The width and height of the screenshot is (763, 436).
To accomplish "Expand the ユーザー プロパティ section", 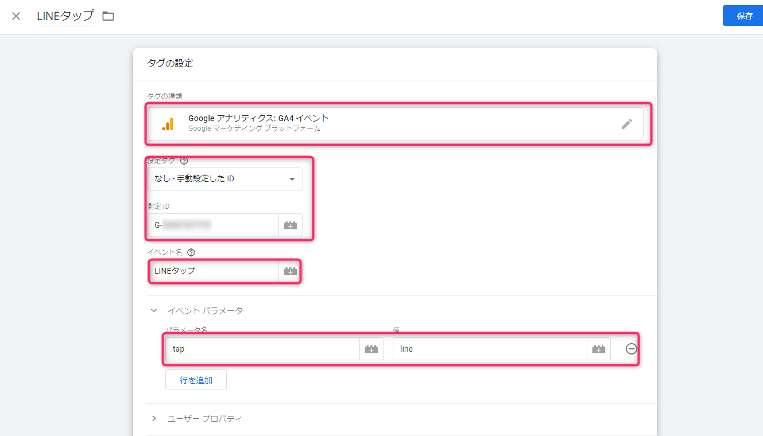I will coord(154,418).
